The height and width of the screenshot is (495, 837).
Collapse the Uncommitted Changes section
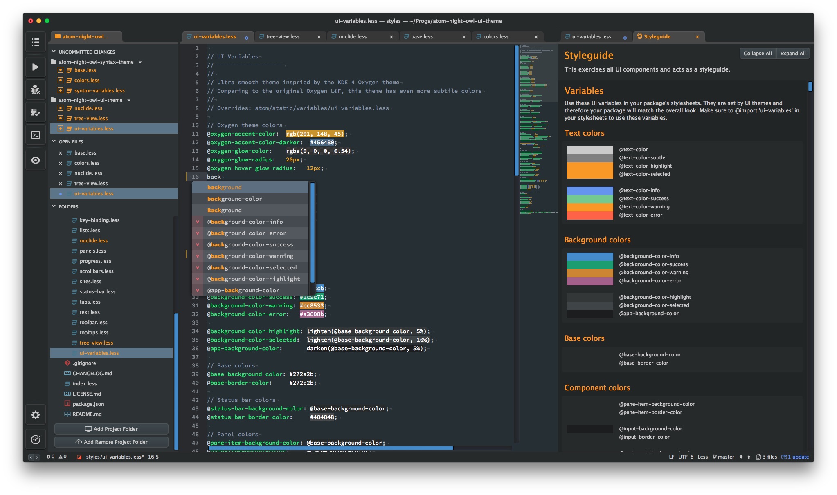pyautogui.click(x=54, y=52)
